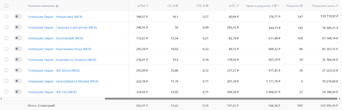Open Каштановая Роща (МСК) campaign link

(59, 49)
